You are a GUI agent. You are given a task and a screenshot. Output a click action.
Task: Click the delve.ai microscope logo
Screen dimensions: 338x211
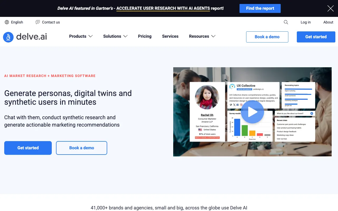pos(8,37)
